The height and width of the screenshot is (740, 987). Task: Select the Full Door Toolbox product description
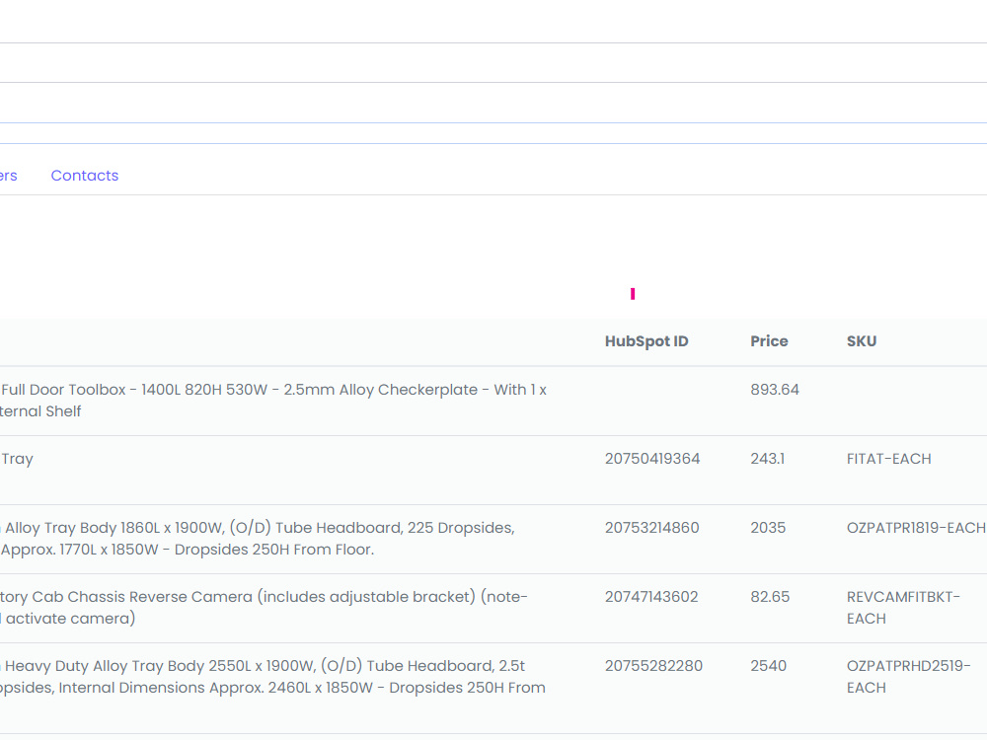[x=273, y=401]
